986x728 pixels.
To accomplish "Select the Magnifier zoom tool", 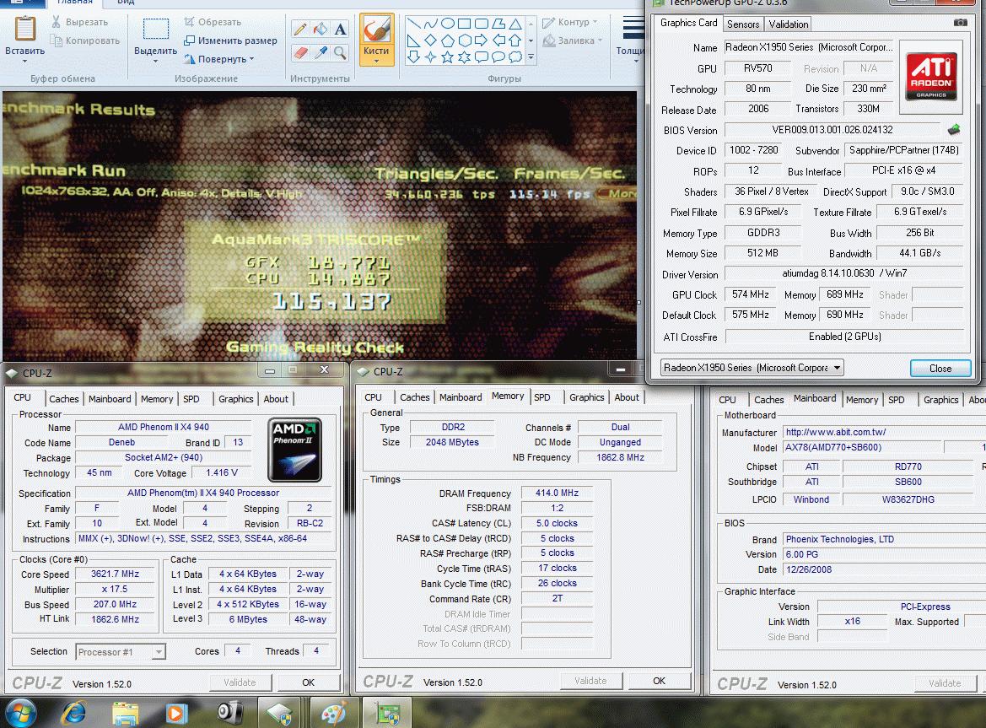I will pos(340,53).
